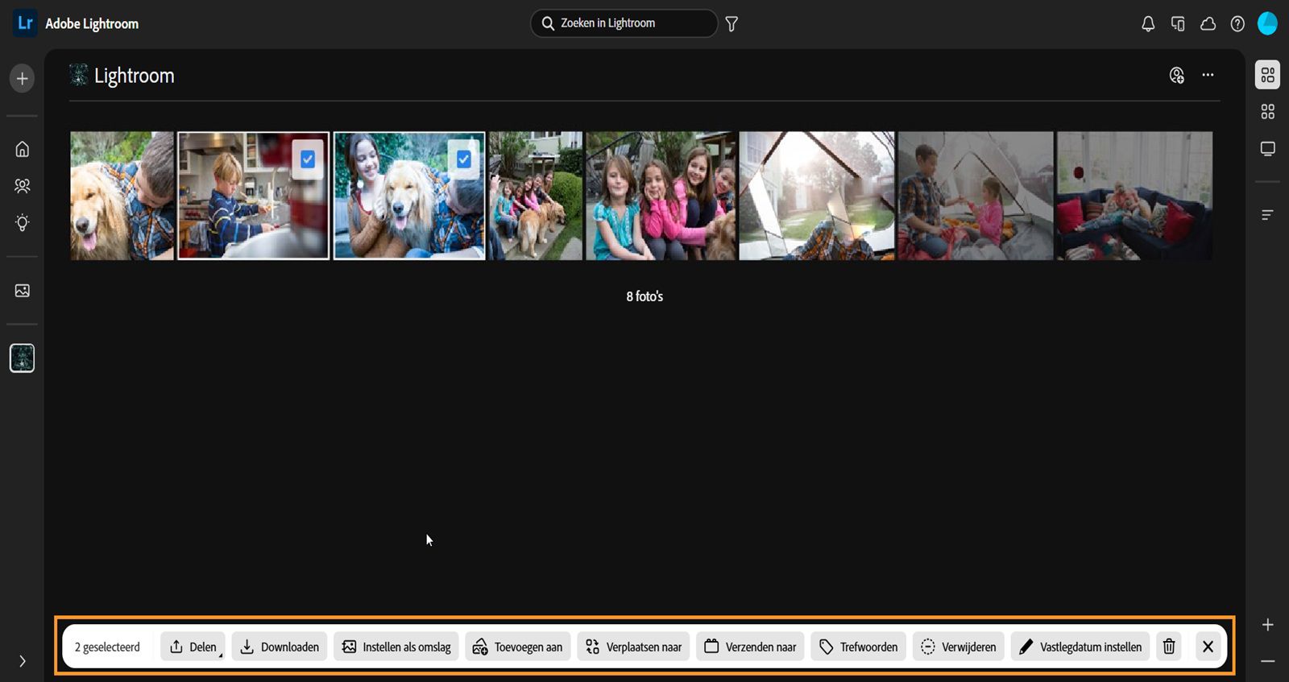This screenshot has width=1289, height=682.
Task: Click the '8 foto's' count text
Action: pos(644,296)
